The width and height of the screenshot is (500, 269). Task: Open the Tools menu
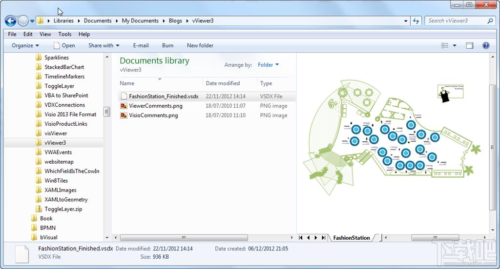[x=65, y=34]
